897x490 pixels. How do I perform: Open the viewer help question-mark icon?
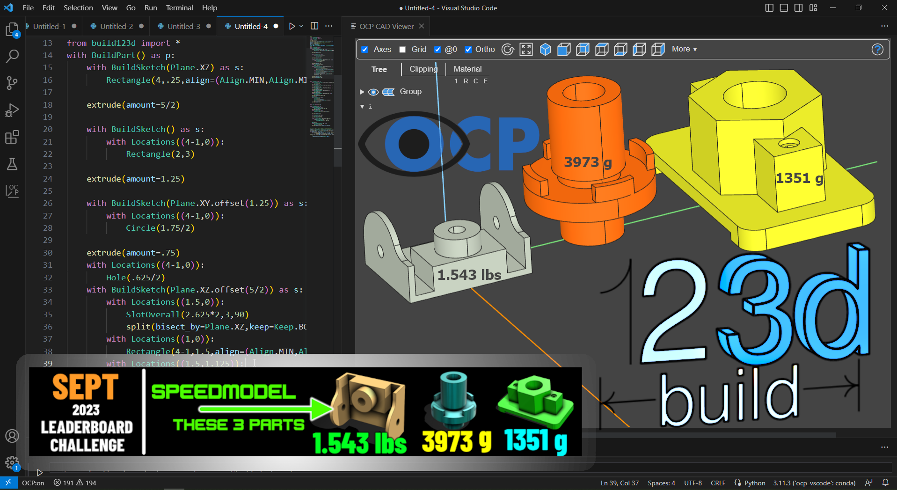point(877,49)
